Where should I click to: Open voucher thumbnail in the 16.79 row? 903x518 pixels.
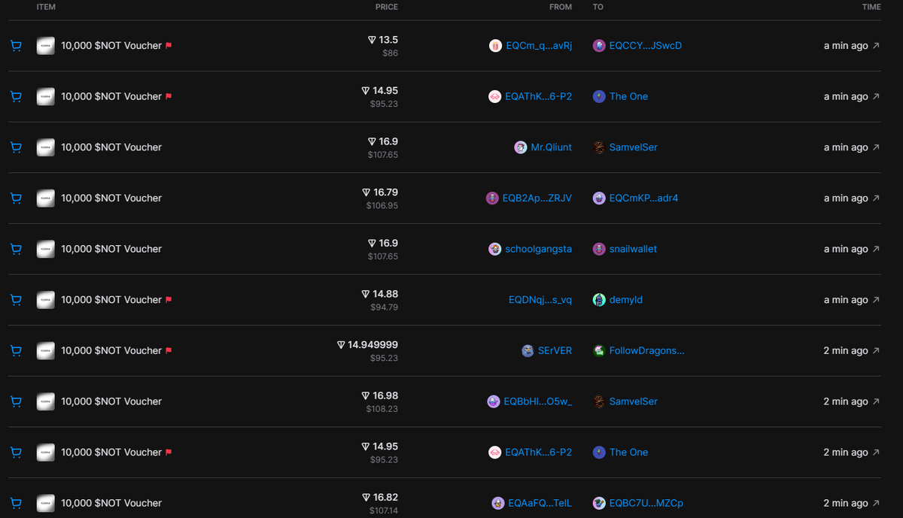(46, 198)
